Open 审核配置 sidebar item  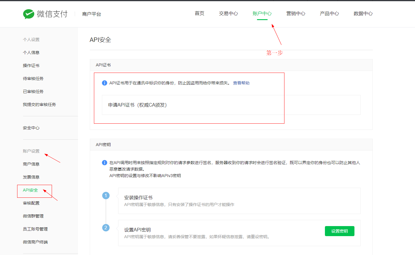tap(31, 203)
